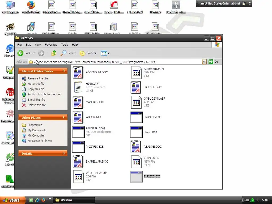This screenshot has height=204, width=272.
Task: Select the Opera installer desktop icon
Action: [x=114, y=7]
